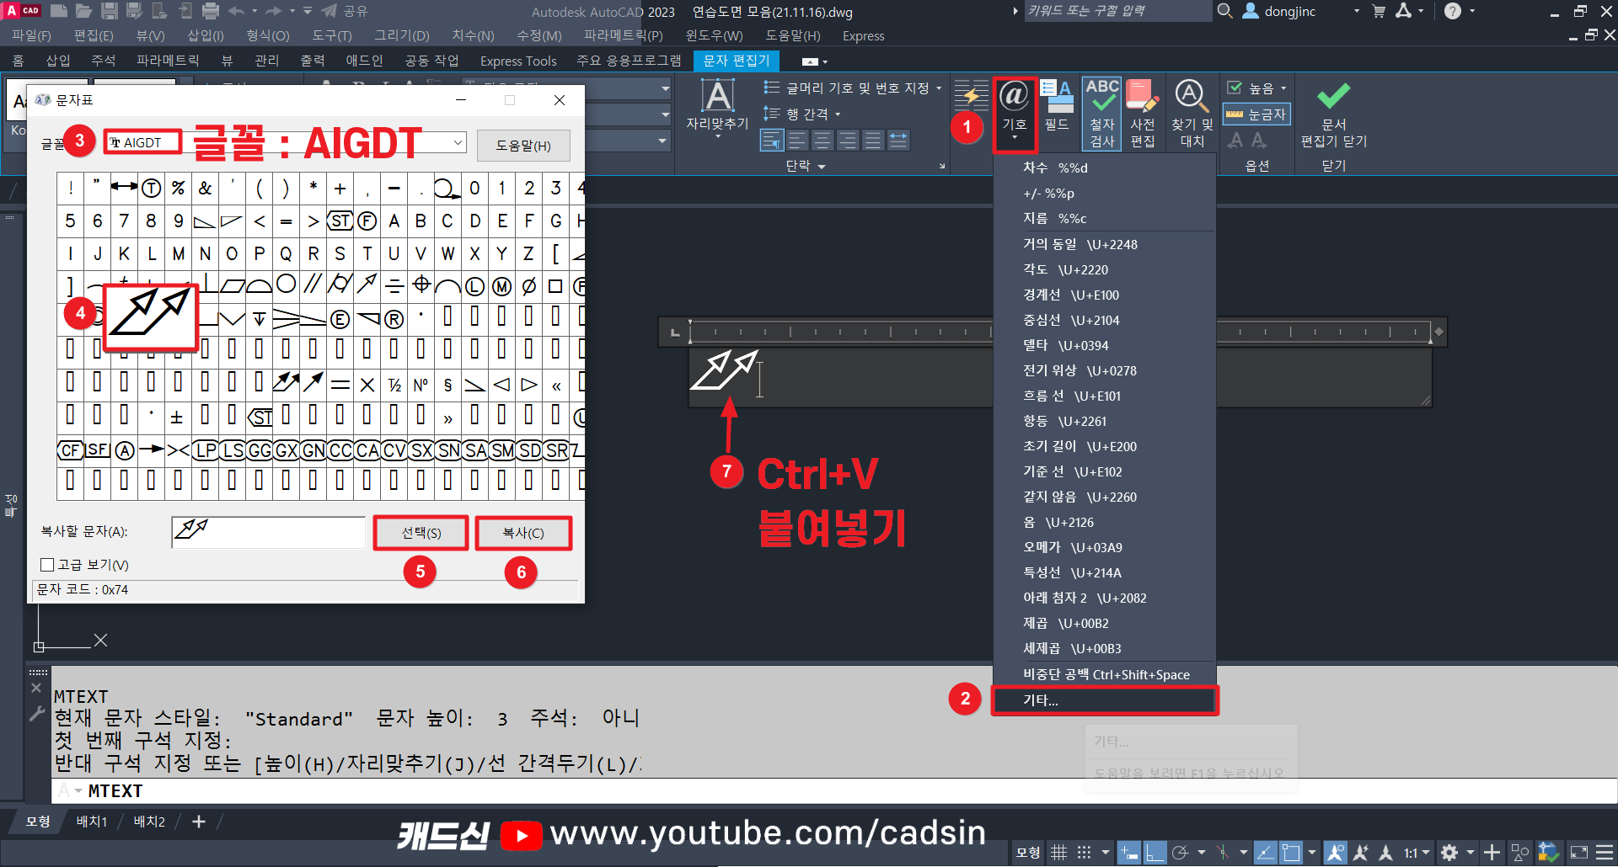Screen dimensions: 1618x867
Task: Click Open file icon in quick access toolbar
Action: pyautogui.click(x=83, y=11)
